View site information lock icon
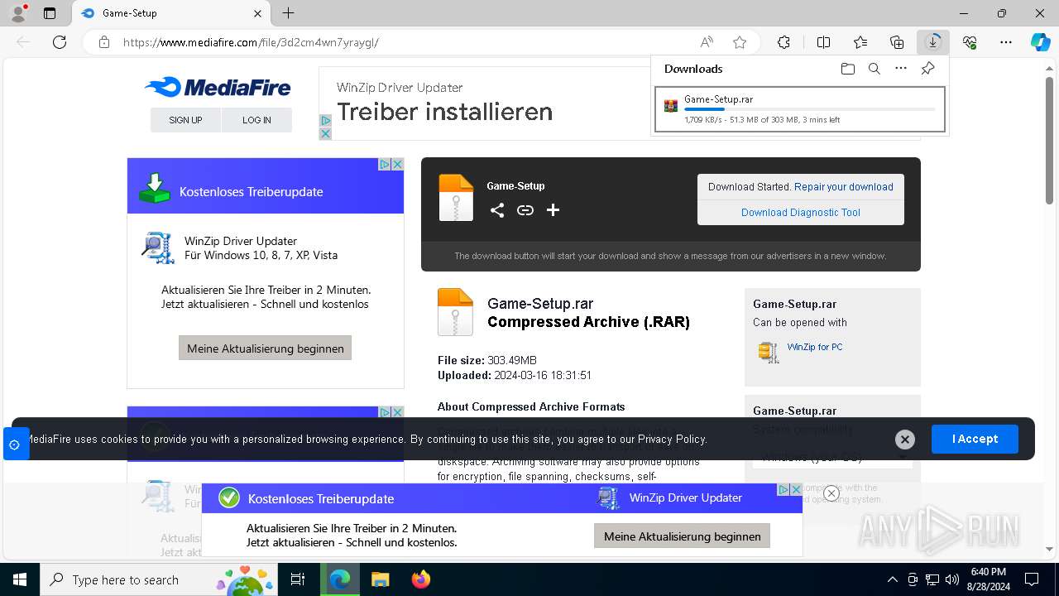1059x596 pixels. click(x=104, y=42)
